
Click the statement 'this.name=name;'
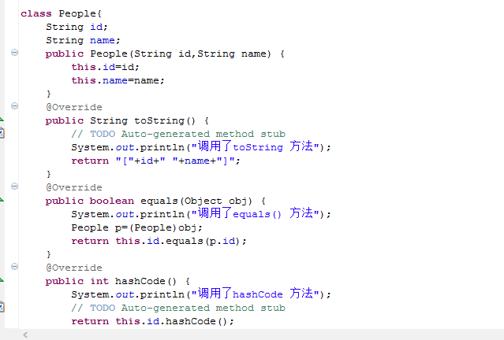click(x=118, y=80)
